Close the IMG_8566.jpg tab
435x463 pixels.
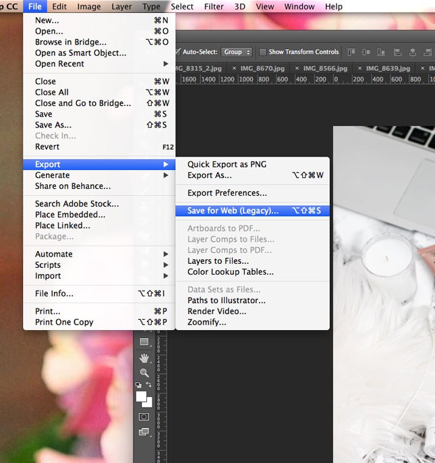tap(297, 68)
